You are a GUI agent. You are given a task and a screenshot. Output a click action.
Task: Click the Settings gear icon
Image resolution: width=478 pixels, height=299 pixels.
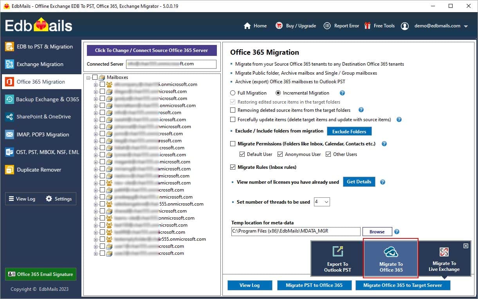49,199
